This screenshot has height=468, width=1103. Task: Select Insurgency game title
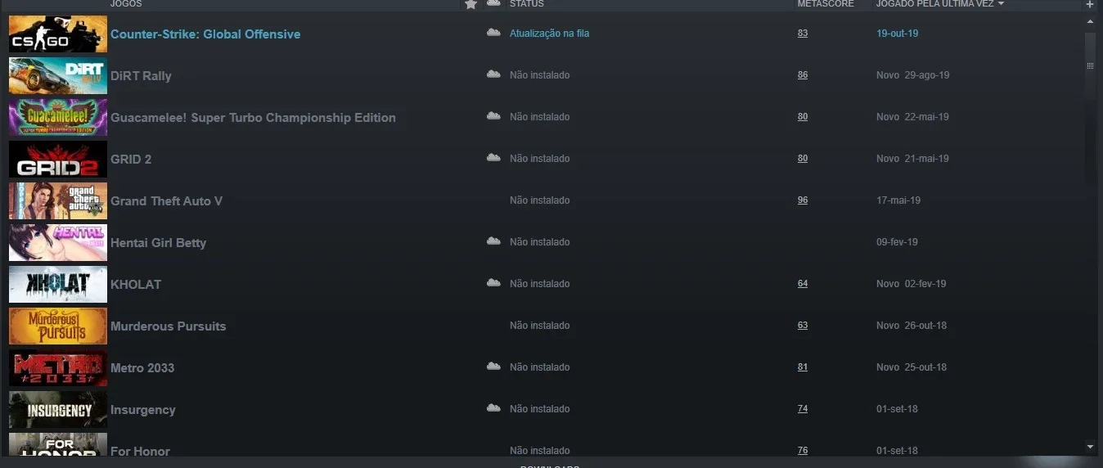tap(143, 410)
